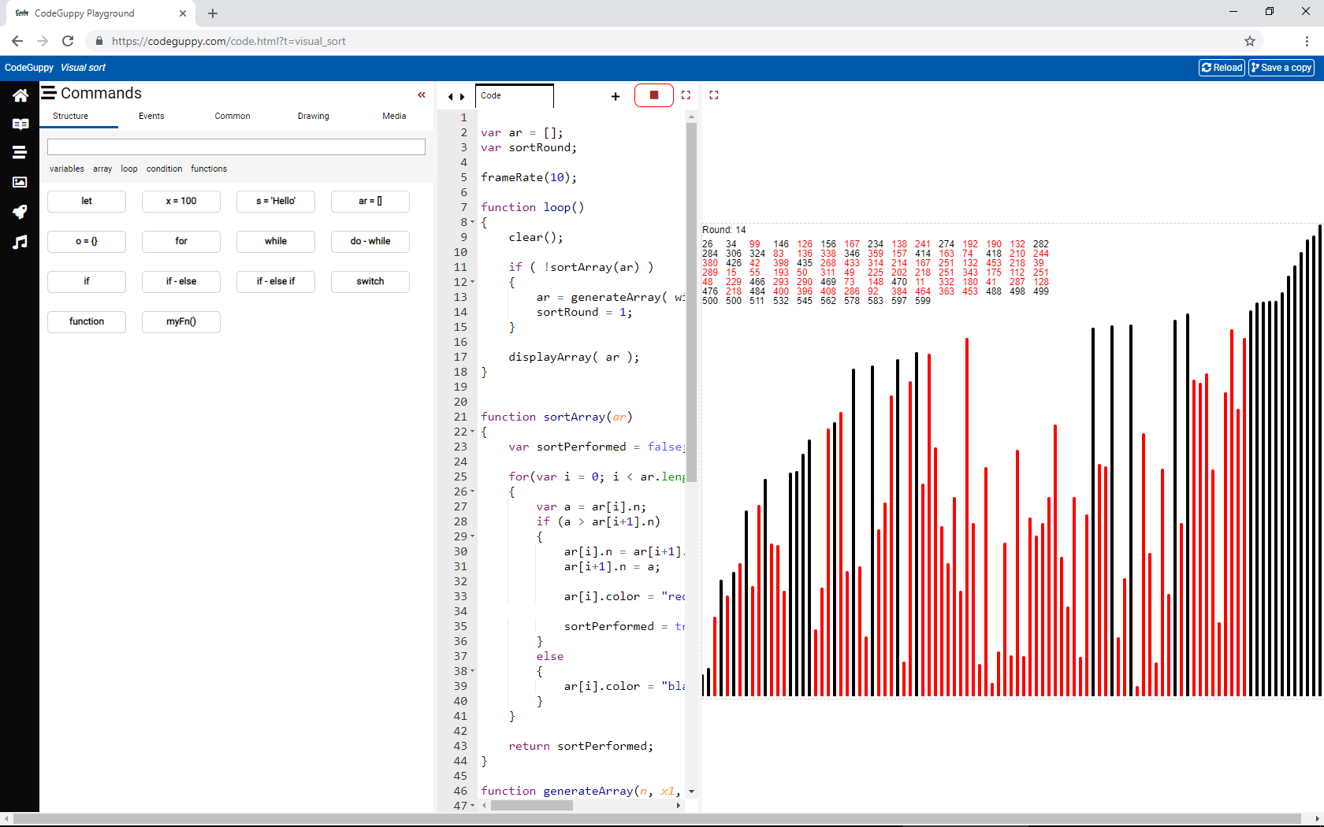Image resolution: width=1324 pixels, height=827 pixels.
Task: Collapse the code fold arrow at line 8
Action: coord(473,222)
